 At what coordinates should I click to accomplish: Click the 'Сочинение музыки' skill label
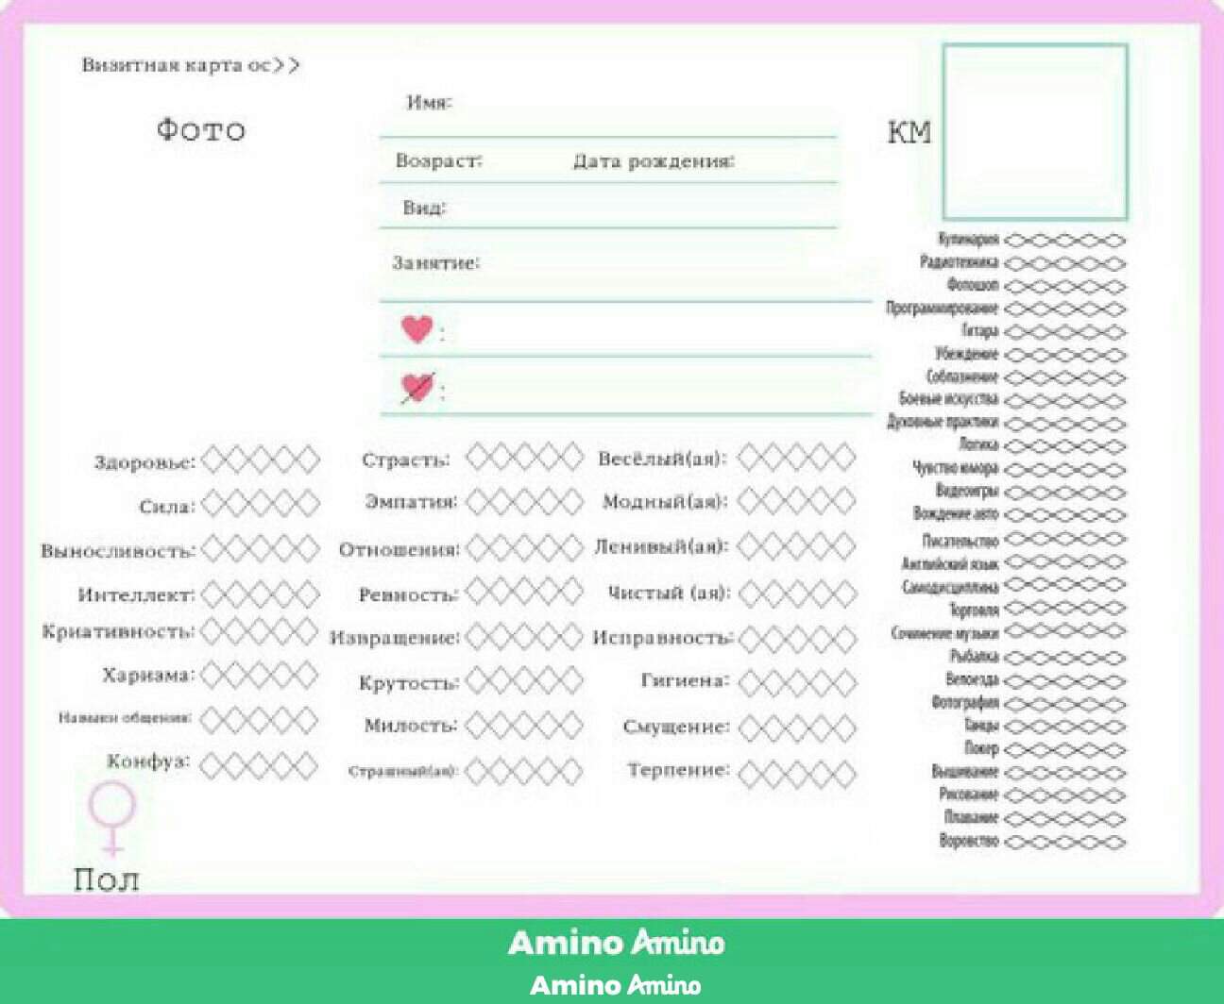point(944,633)
